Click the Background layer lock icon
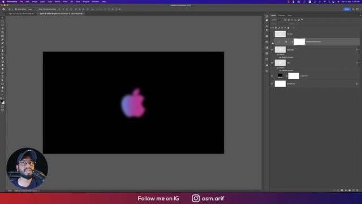The image size is (362, 204). tap(357, 84)
